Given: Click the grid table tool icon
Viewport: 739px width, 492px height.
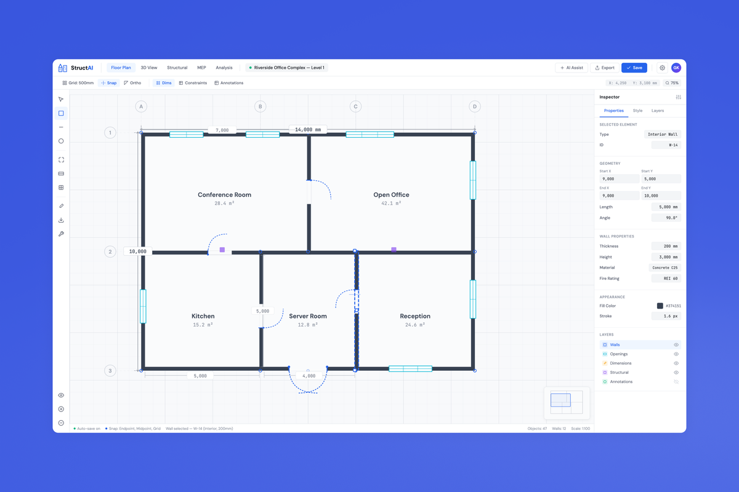Looking at the screenshot, I should (61, 187).
